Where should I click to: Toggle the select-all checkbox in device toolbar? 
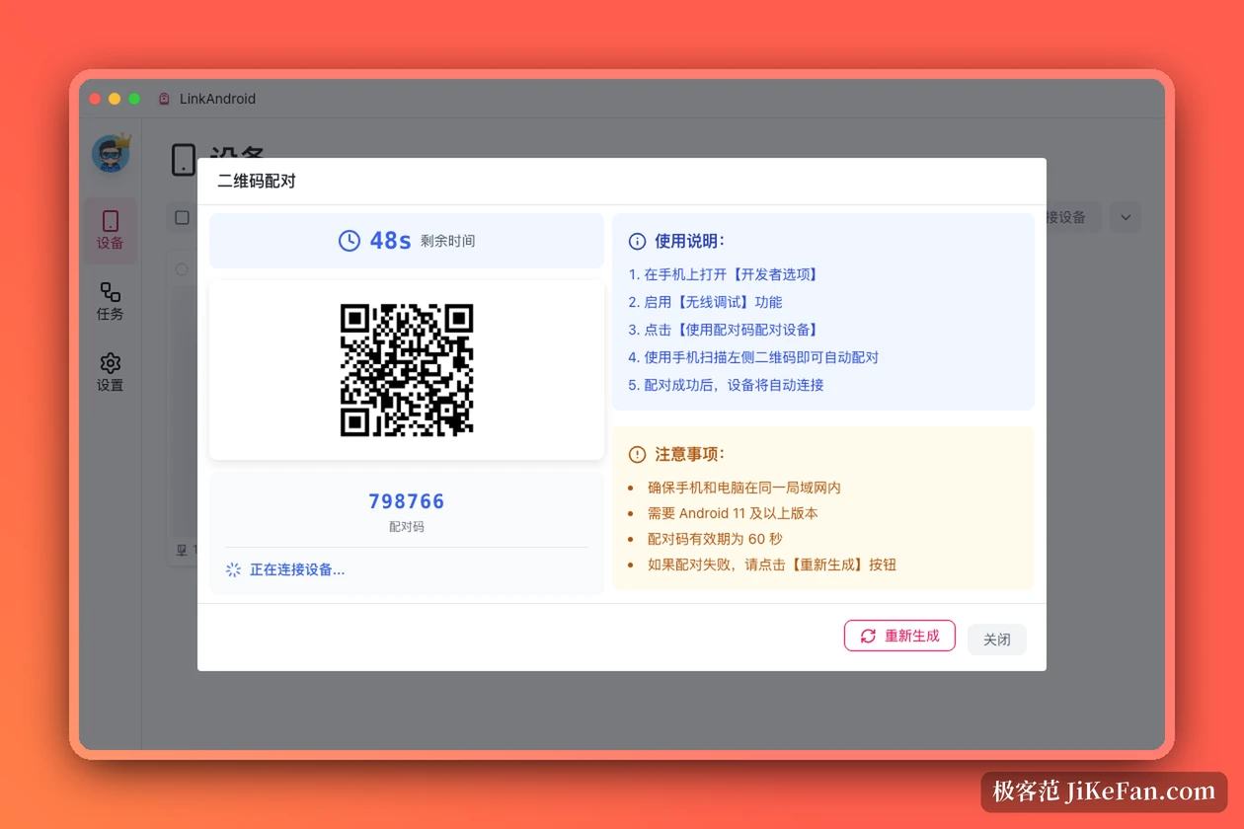click(x=182, y=217)
